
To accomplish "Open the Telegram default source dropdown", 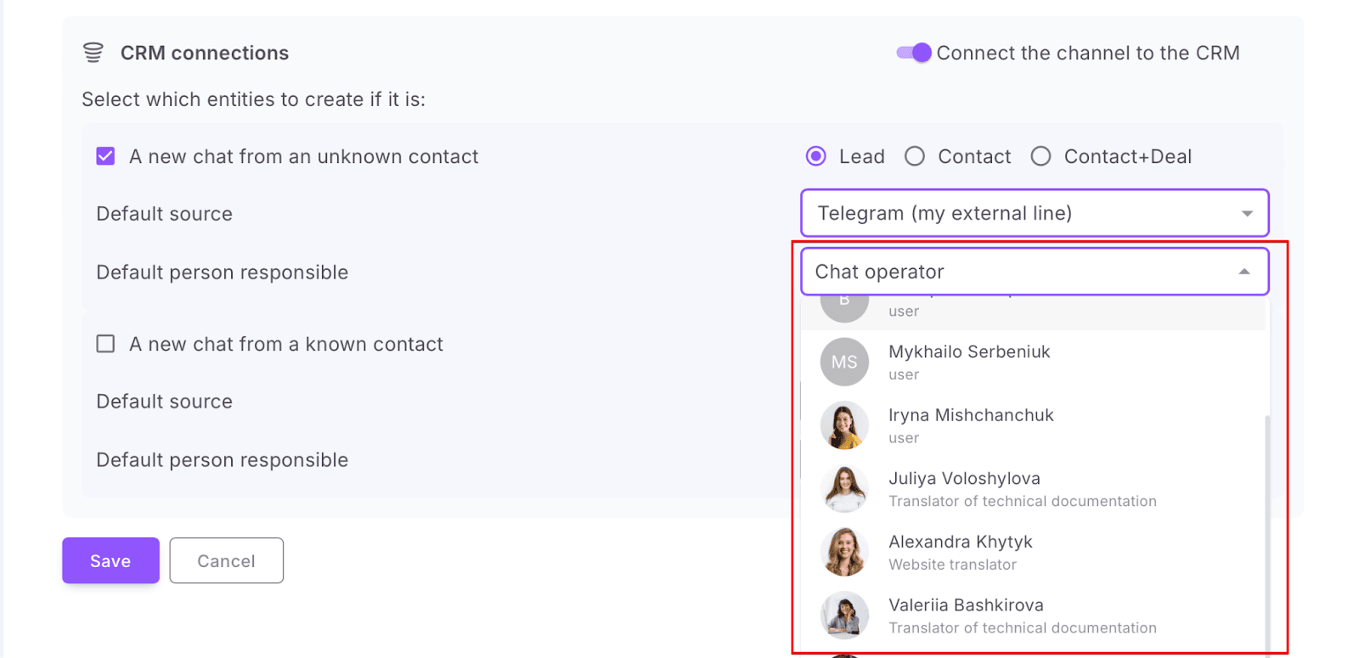I will pyautogui.click(x=1034, y=213).
